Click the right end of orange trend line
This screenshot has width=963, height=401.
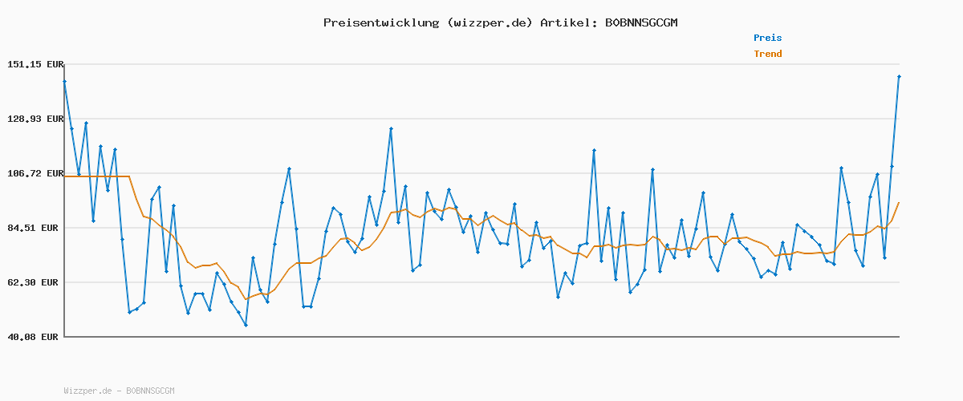pyautogui.click(x=899, y=202)
